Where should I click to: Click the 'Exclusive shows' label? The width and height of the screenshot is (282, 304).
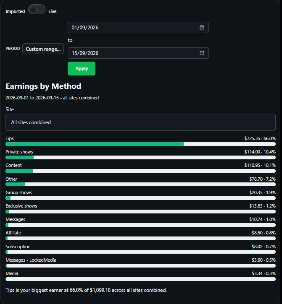(21, 206)
